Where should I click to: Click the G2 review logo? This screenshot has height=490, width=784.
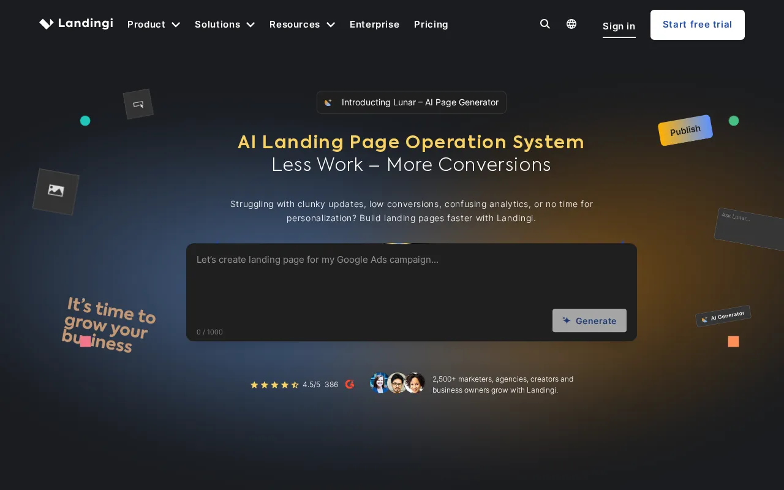coord(350,384)
